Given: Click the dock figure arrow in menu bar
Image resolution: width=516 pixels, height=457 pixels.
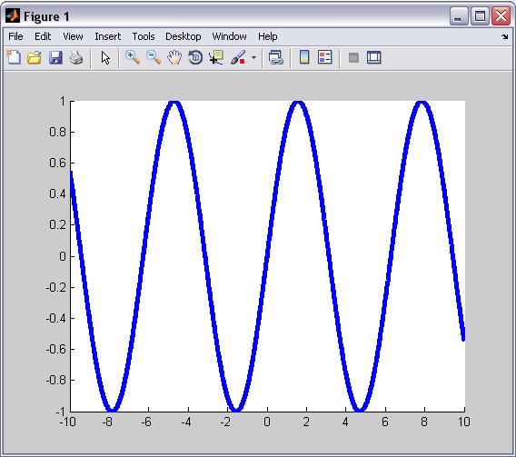Looking at the screenshot, I should pos(505,37).
